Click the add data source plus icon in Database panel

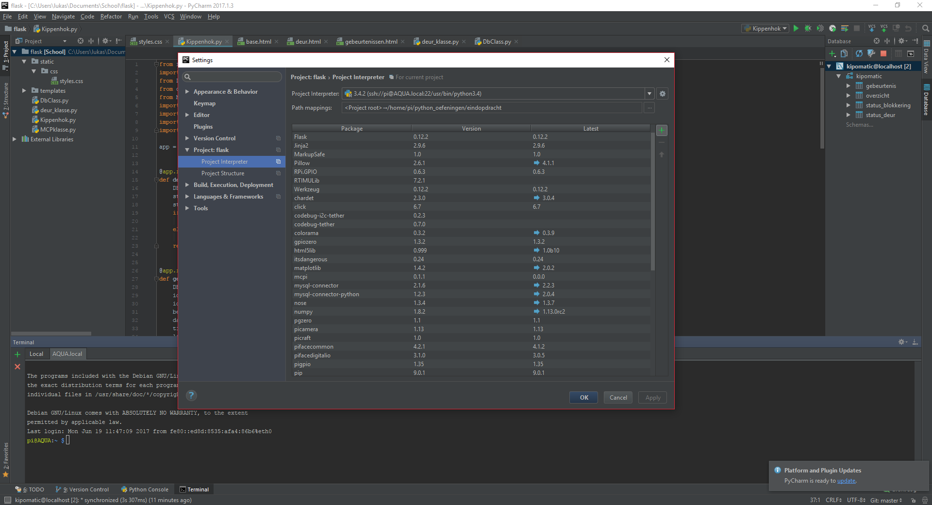[x=832, y=53]
